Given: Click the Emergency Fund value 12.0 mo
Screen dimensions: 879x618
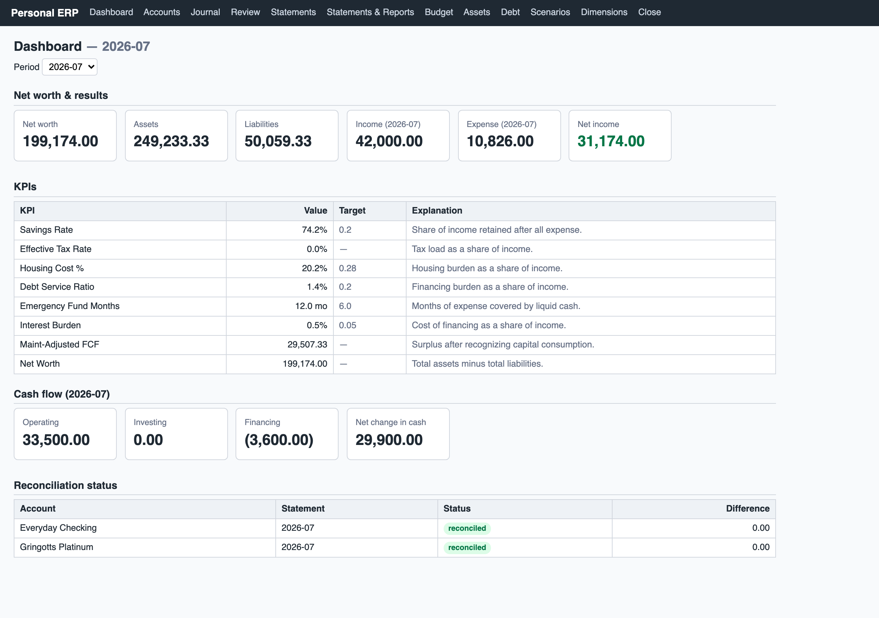Looking at the screenshot, I should click(311, 306).
